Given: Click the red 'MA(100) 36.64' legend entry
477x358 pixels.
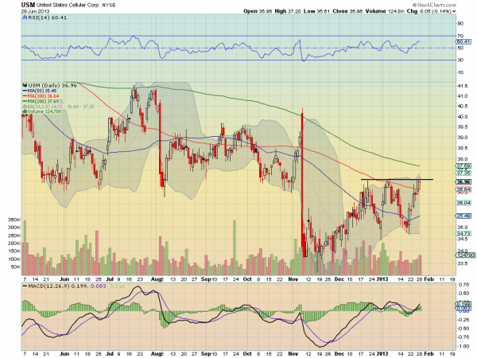Looking at the screenshot, I should (41, 96).
